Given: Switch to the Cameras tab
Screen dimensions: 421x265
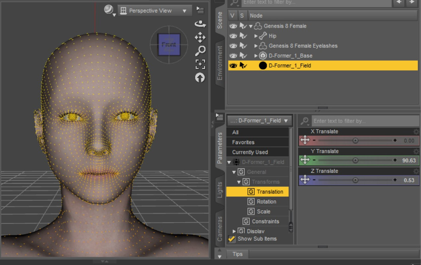Looking at the screenshot, I should click(x=220, y=229).
